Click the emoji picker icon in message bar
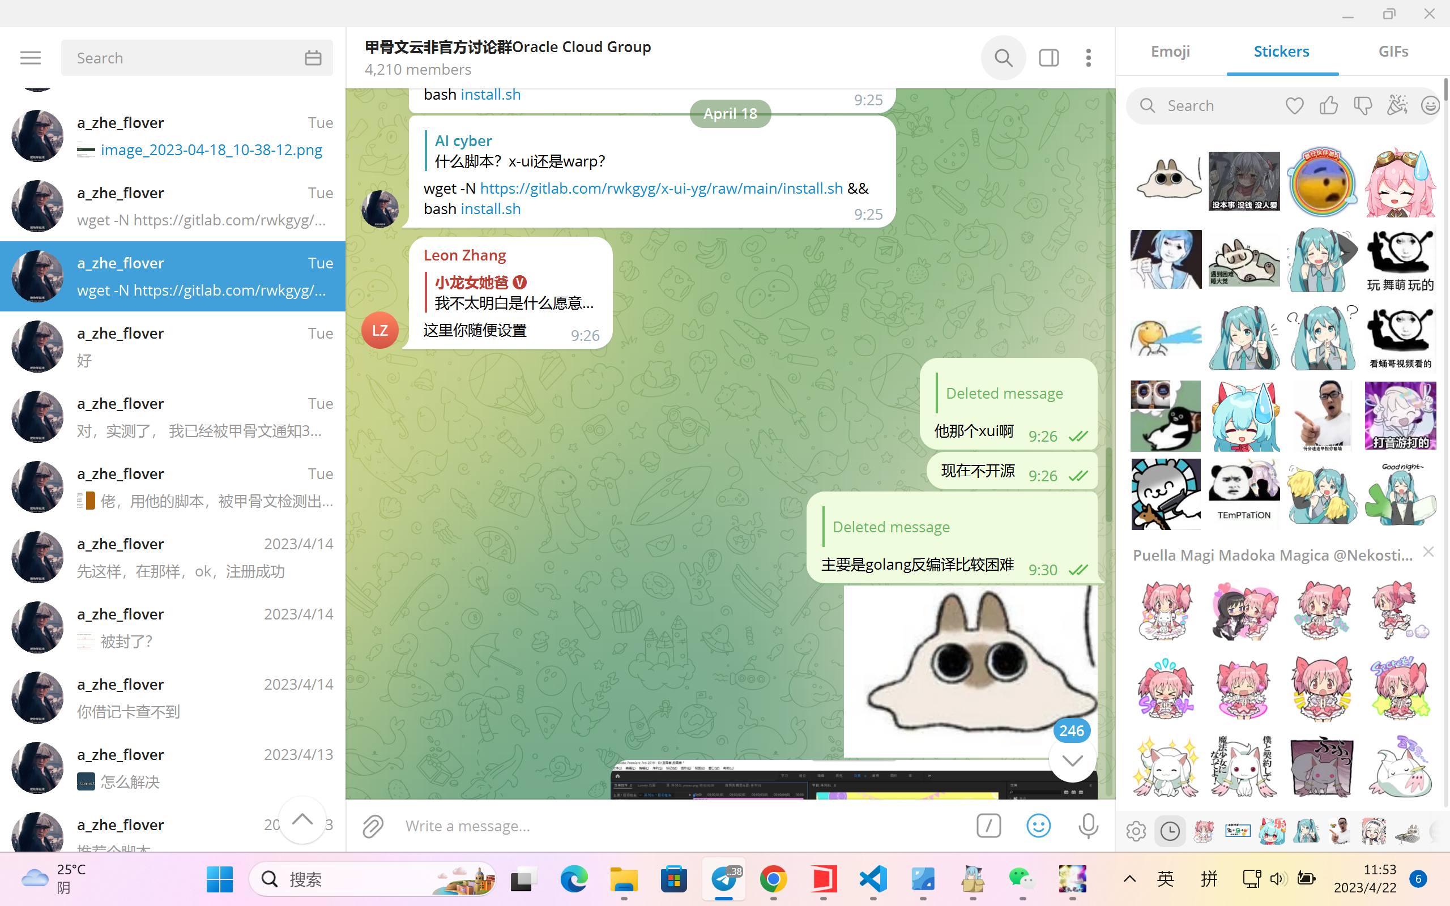1450x906 pixels. click(x=1038, y=824)
